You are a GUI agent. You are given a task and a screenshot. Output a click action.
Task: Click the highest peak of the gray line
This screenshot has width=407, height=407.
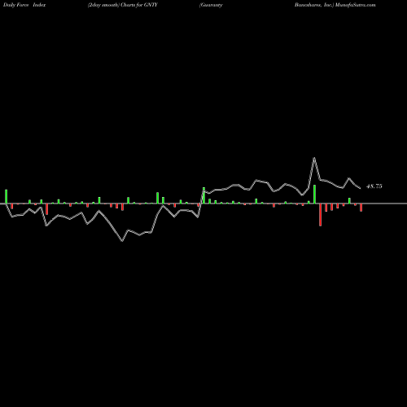pos(314,158)
